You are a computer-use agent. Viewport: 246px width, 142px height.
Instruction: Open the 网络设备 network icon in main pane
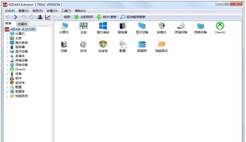click(200, 28)
